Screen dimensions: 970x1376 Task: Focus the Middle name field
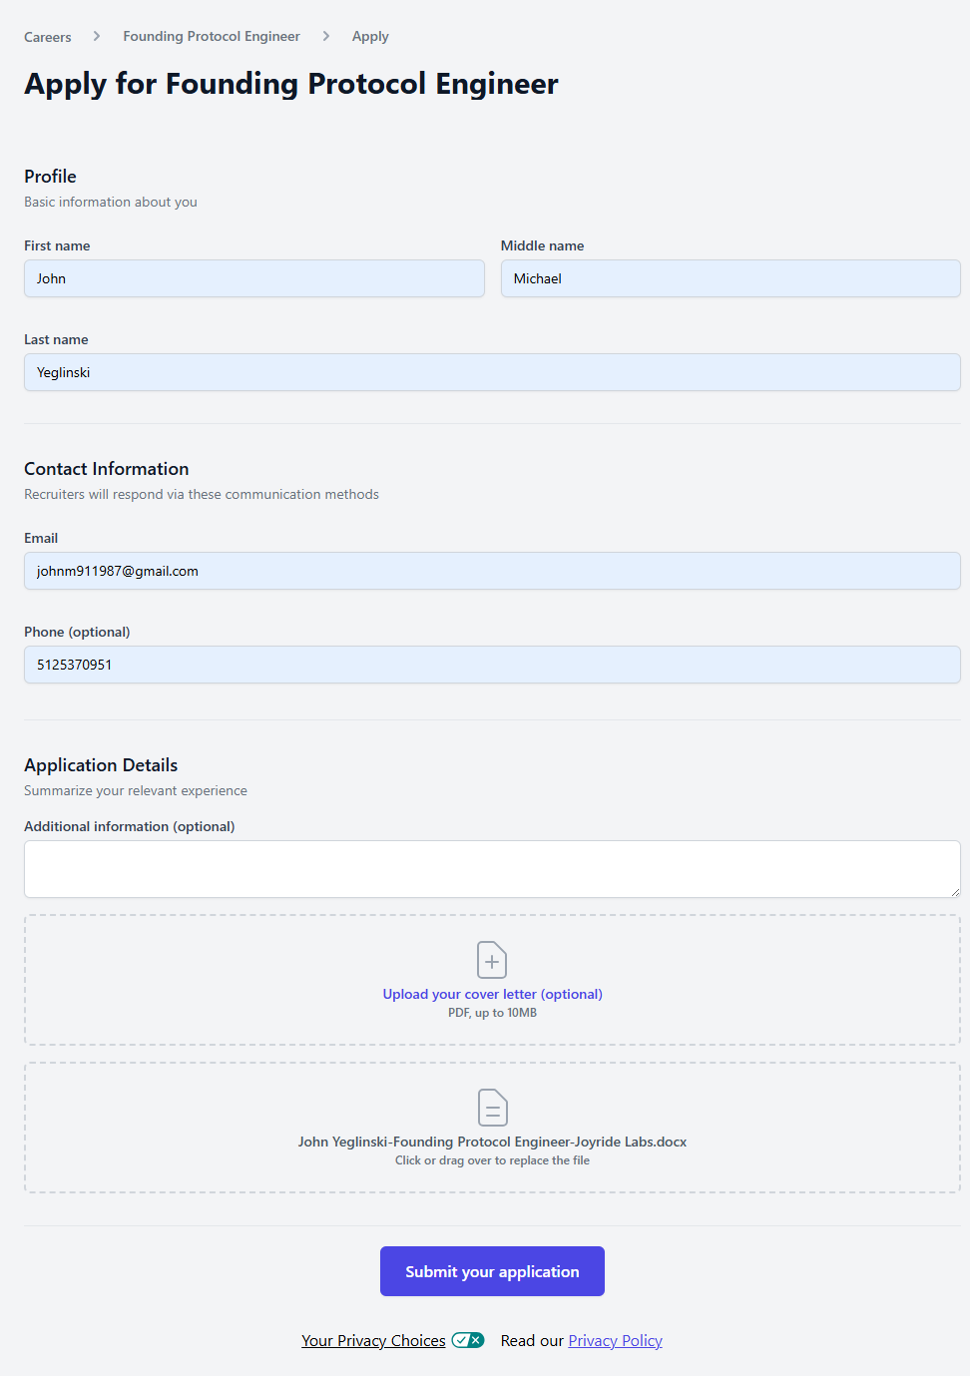pyautogui.click(x=730, y=278)
